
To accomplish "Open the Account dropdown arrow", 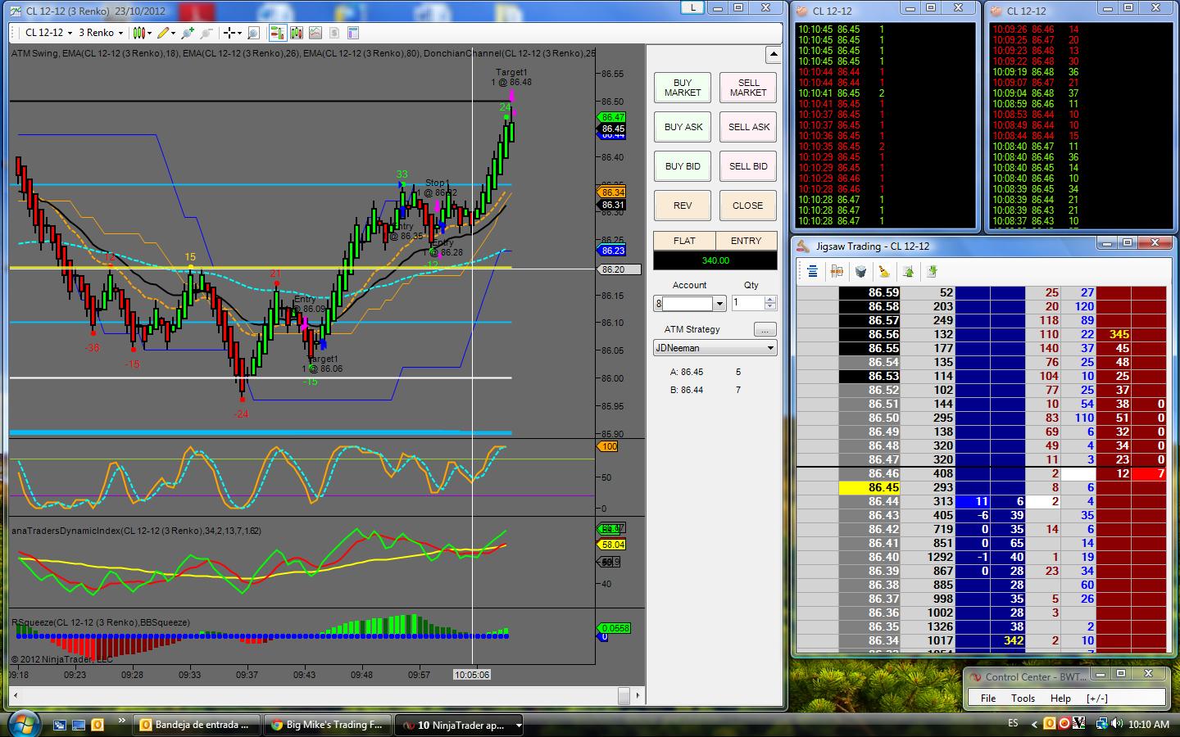I will tap(719, 304).
